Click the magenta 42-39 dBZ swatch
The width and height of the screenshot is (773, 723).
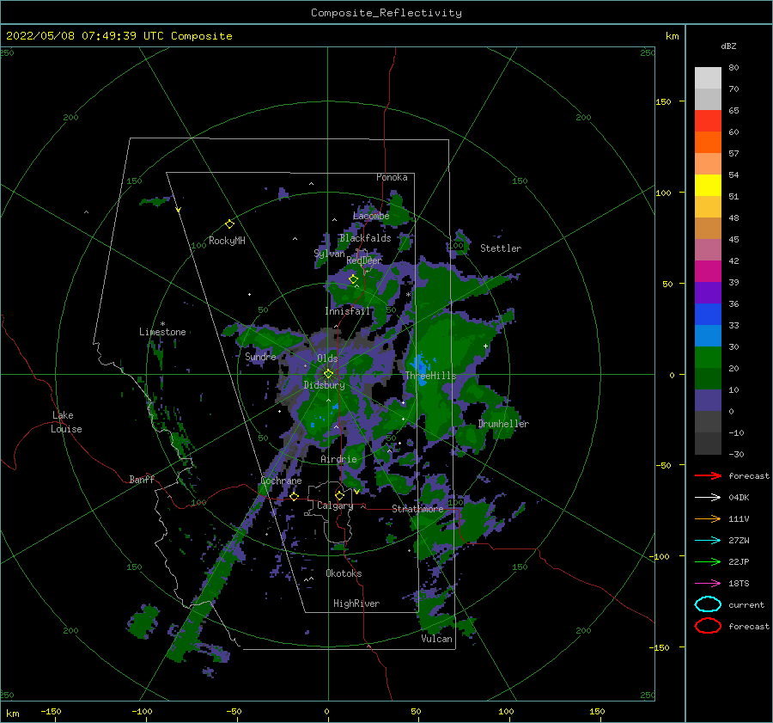[x=708, y=272]
